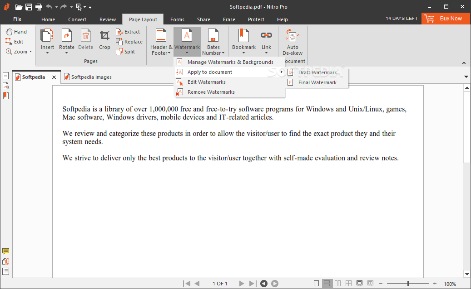Choose Manage Watermarks & Backgrounds
Screen dimensions: 471x289
pyautogui.click(x=230, y=62)
